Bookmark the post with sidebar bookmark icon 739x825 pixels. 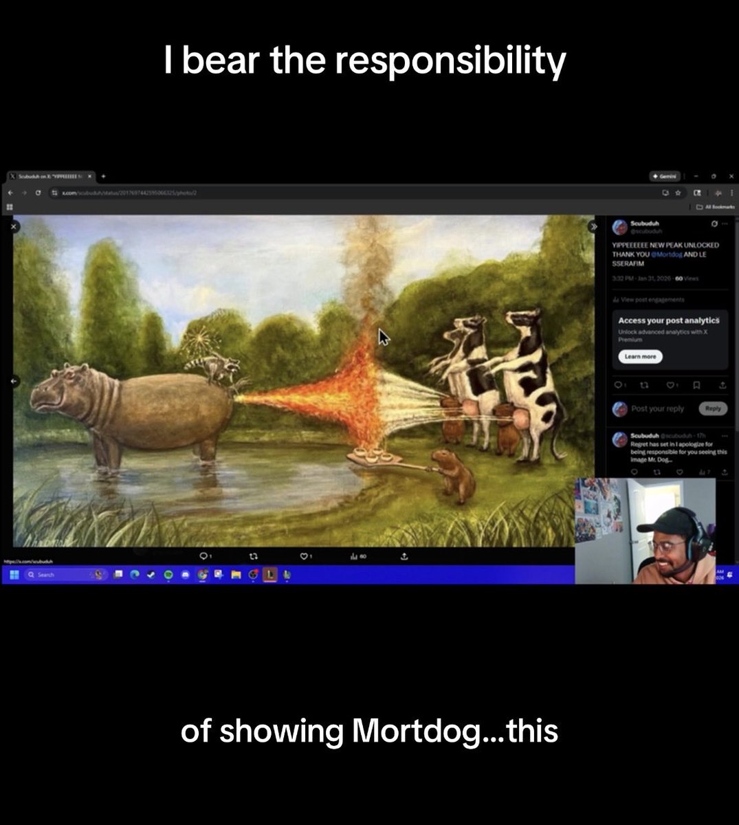pos(696,385)
